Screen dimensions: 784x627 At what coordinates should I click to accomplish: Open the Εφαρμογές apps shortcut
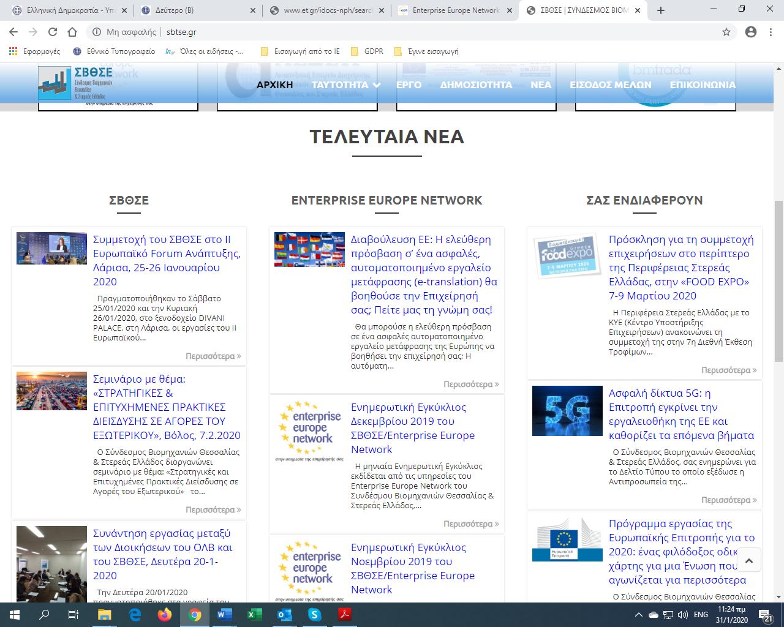point(35,51)
